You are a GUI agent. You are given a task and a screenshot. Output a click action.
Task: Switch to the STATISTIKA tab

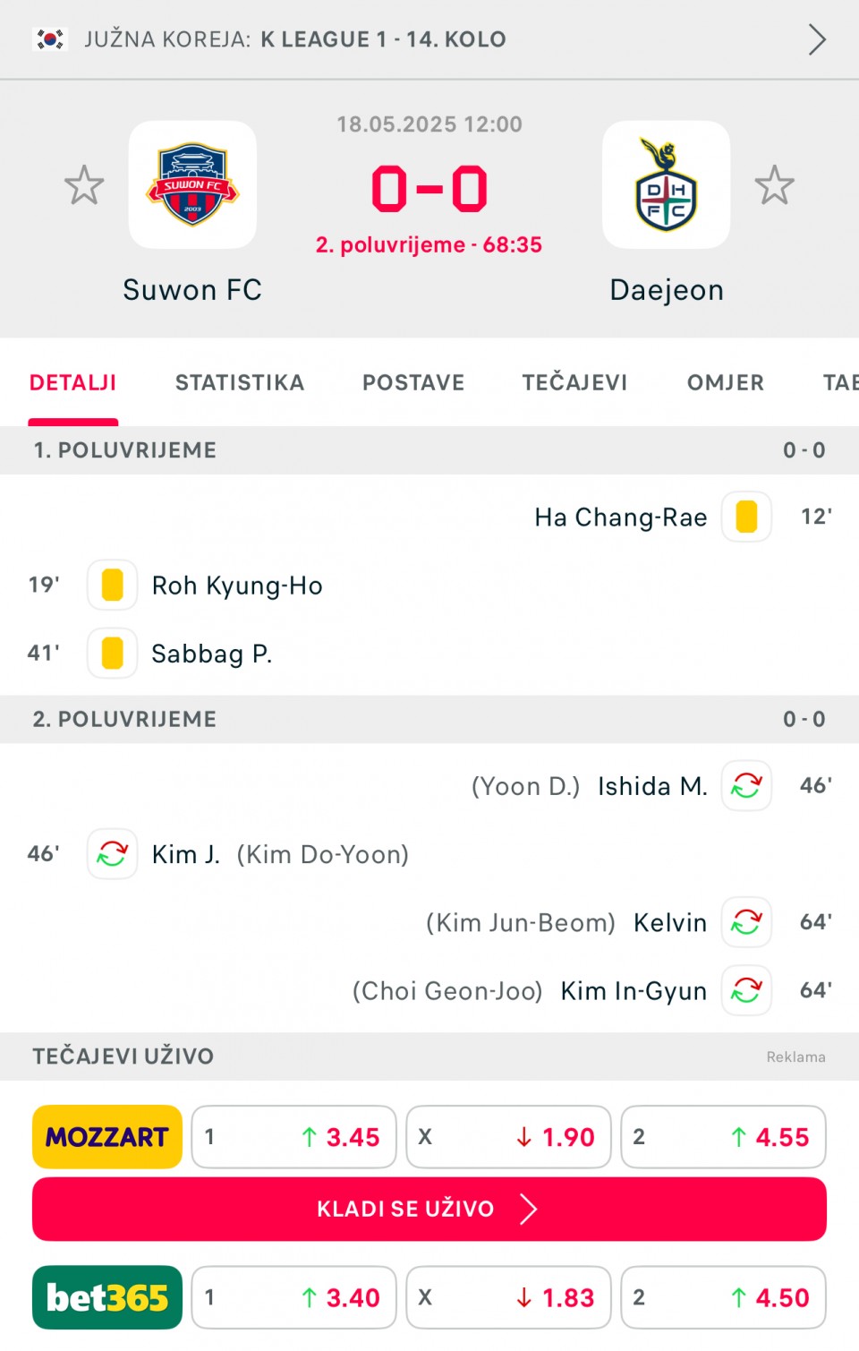click(240, 382)
